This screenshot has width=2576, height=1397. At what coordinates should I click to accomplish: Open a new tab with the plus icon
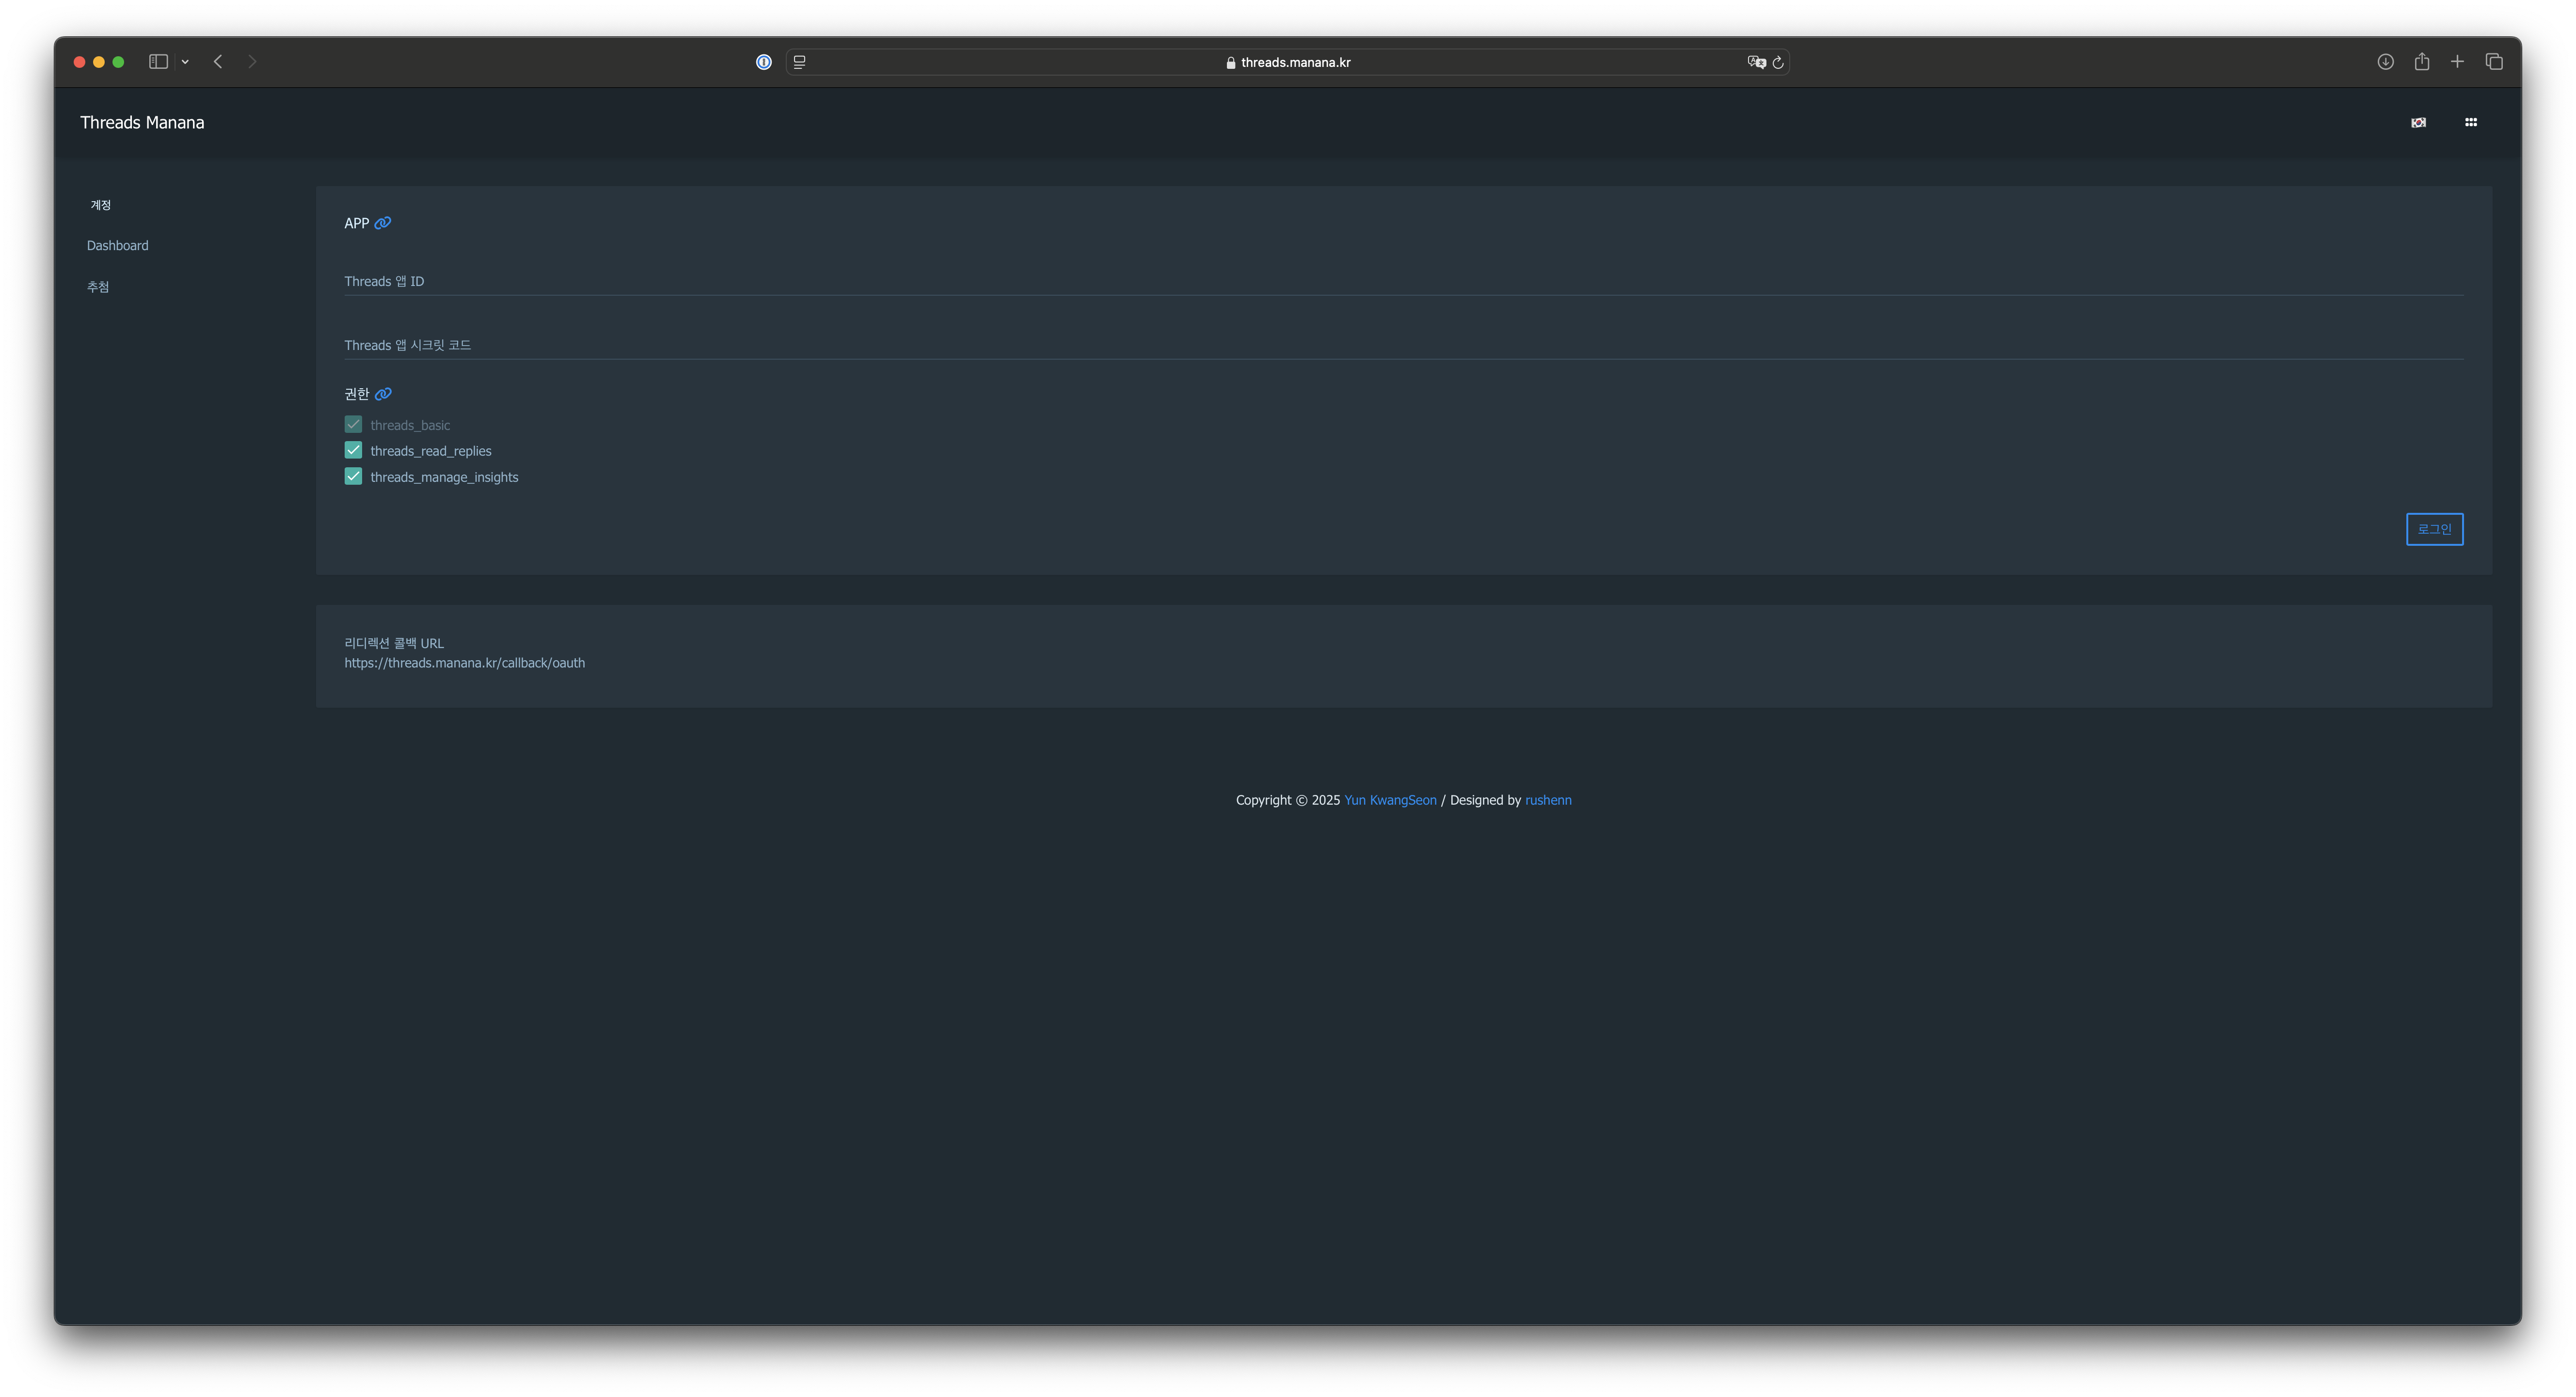point(2457,62)
